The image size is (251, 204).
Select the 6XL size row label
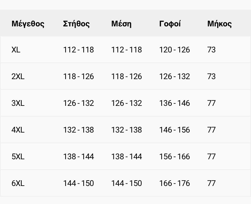point(18,183)
